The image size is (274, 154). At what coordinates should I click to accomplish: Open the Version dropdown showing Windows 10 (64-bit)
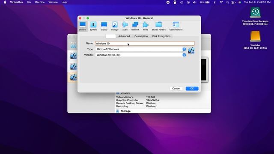[x=140, y=55]
